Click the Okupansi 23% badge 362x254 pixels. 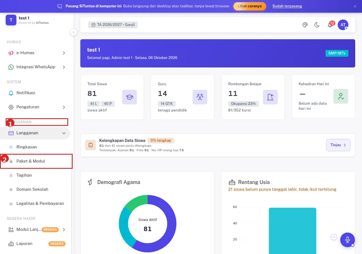tap(243, 104)
